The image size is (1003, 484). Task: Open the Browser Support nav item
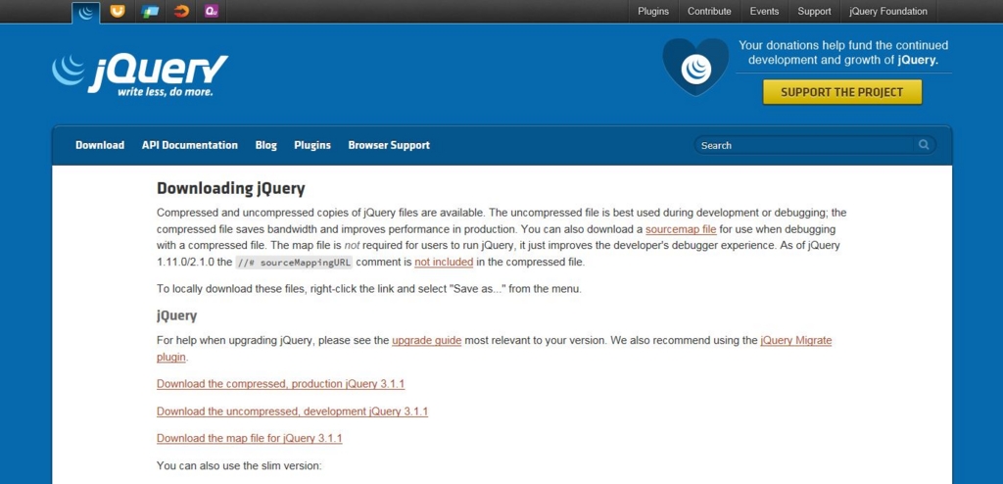pos(389,145)
